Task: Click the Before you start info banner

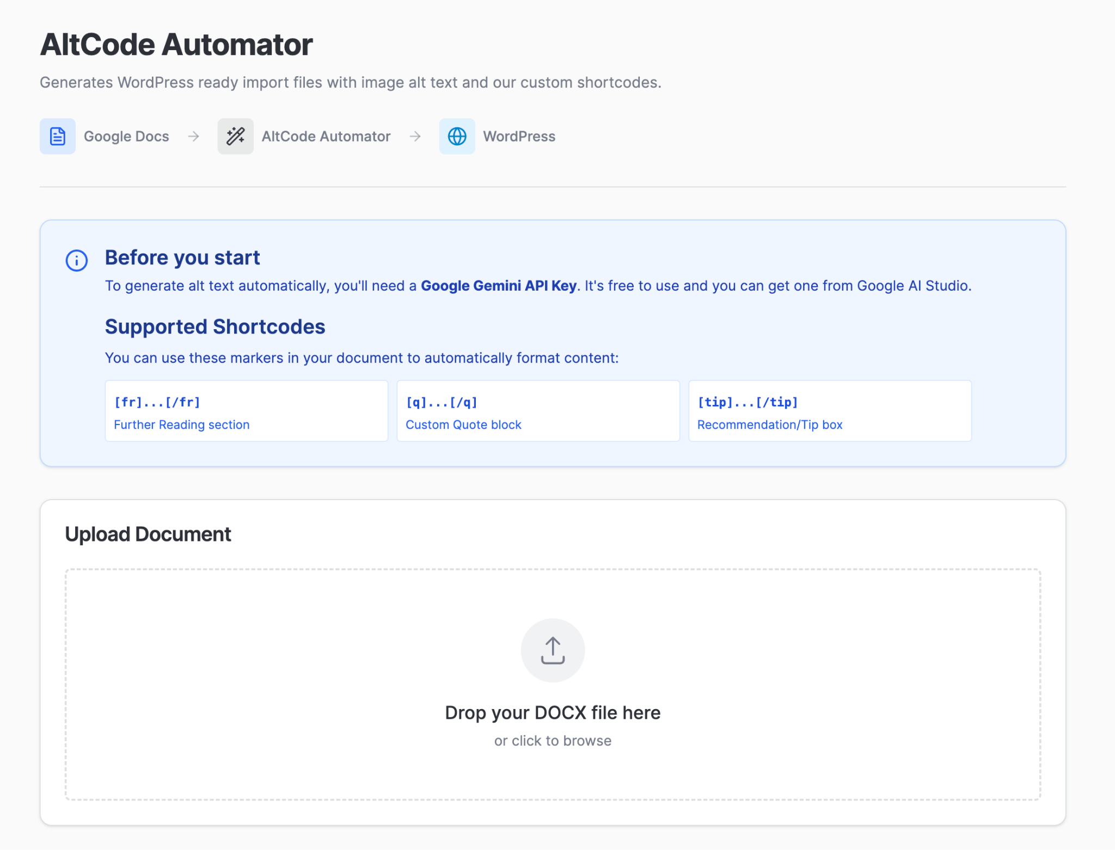Action: (552, 342)
